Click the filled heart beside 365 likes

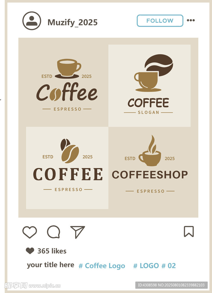click(30, 251)
